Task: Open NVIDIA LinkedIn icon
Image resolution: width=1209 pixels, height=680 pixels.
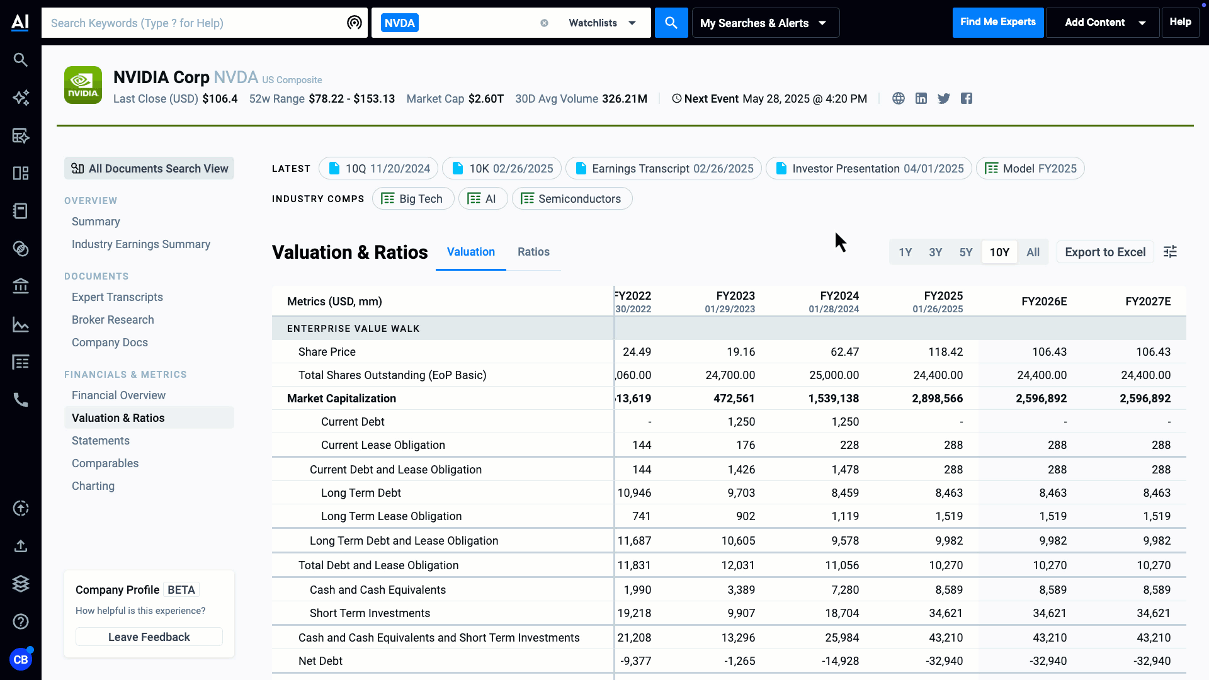Action: [921, 98]
